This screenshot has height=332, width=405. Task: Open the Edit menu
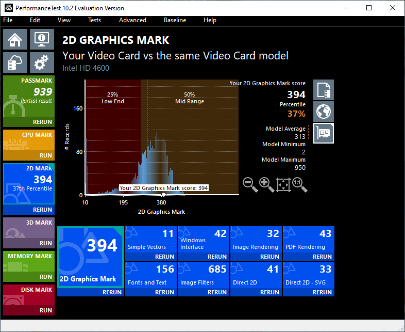point(35,20)
